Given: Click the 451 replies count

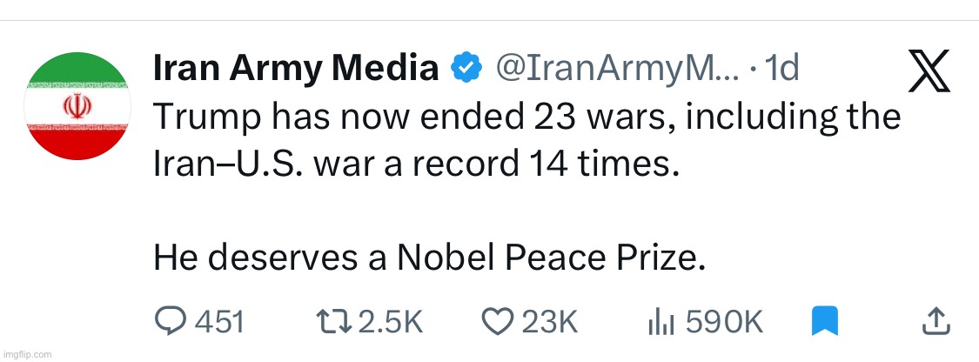Looking at the screenshot, I should [x=218, y=323].
